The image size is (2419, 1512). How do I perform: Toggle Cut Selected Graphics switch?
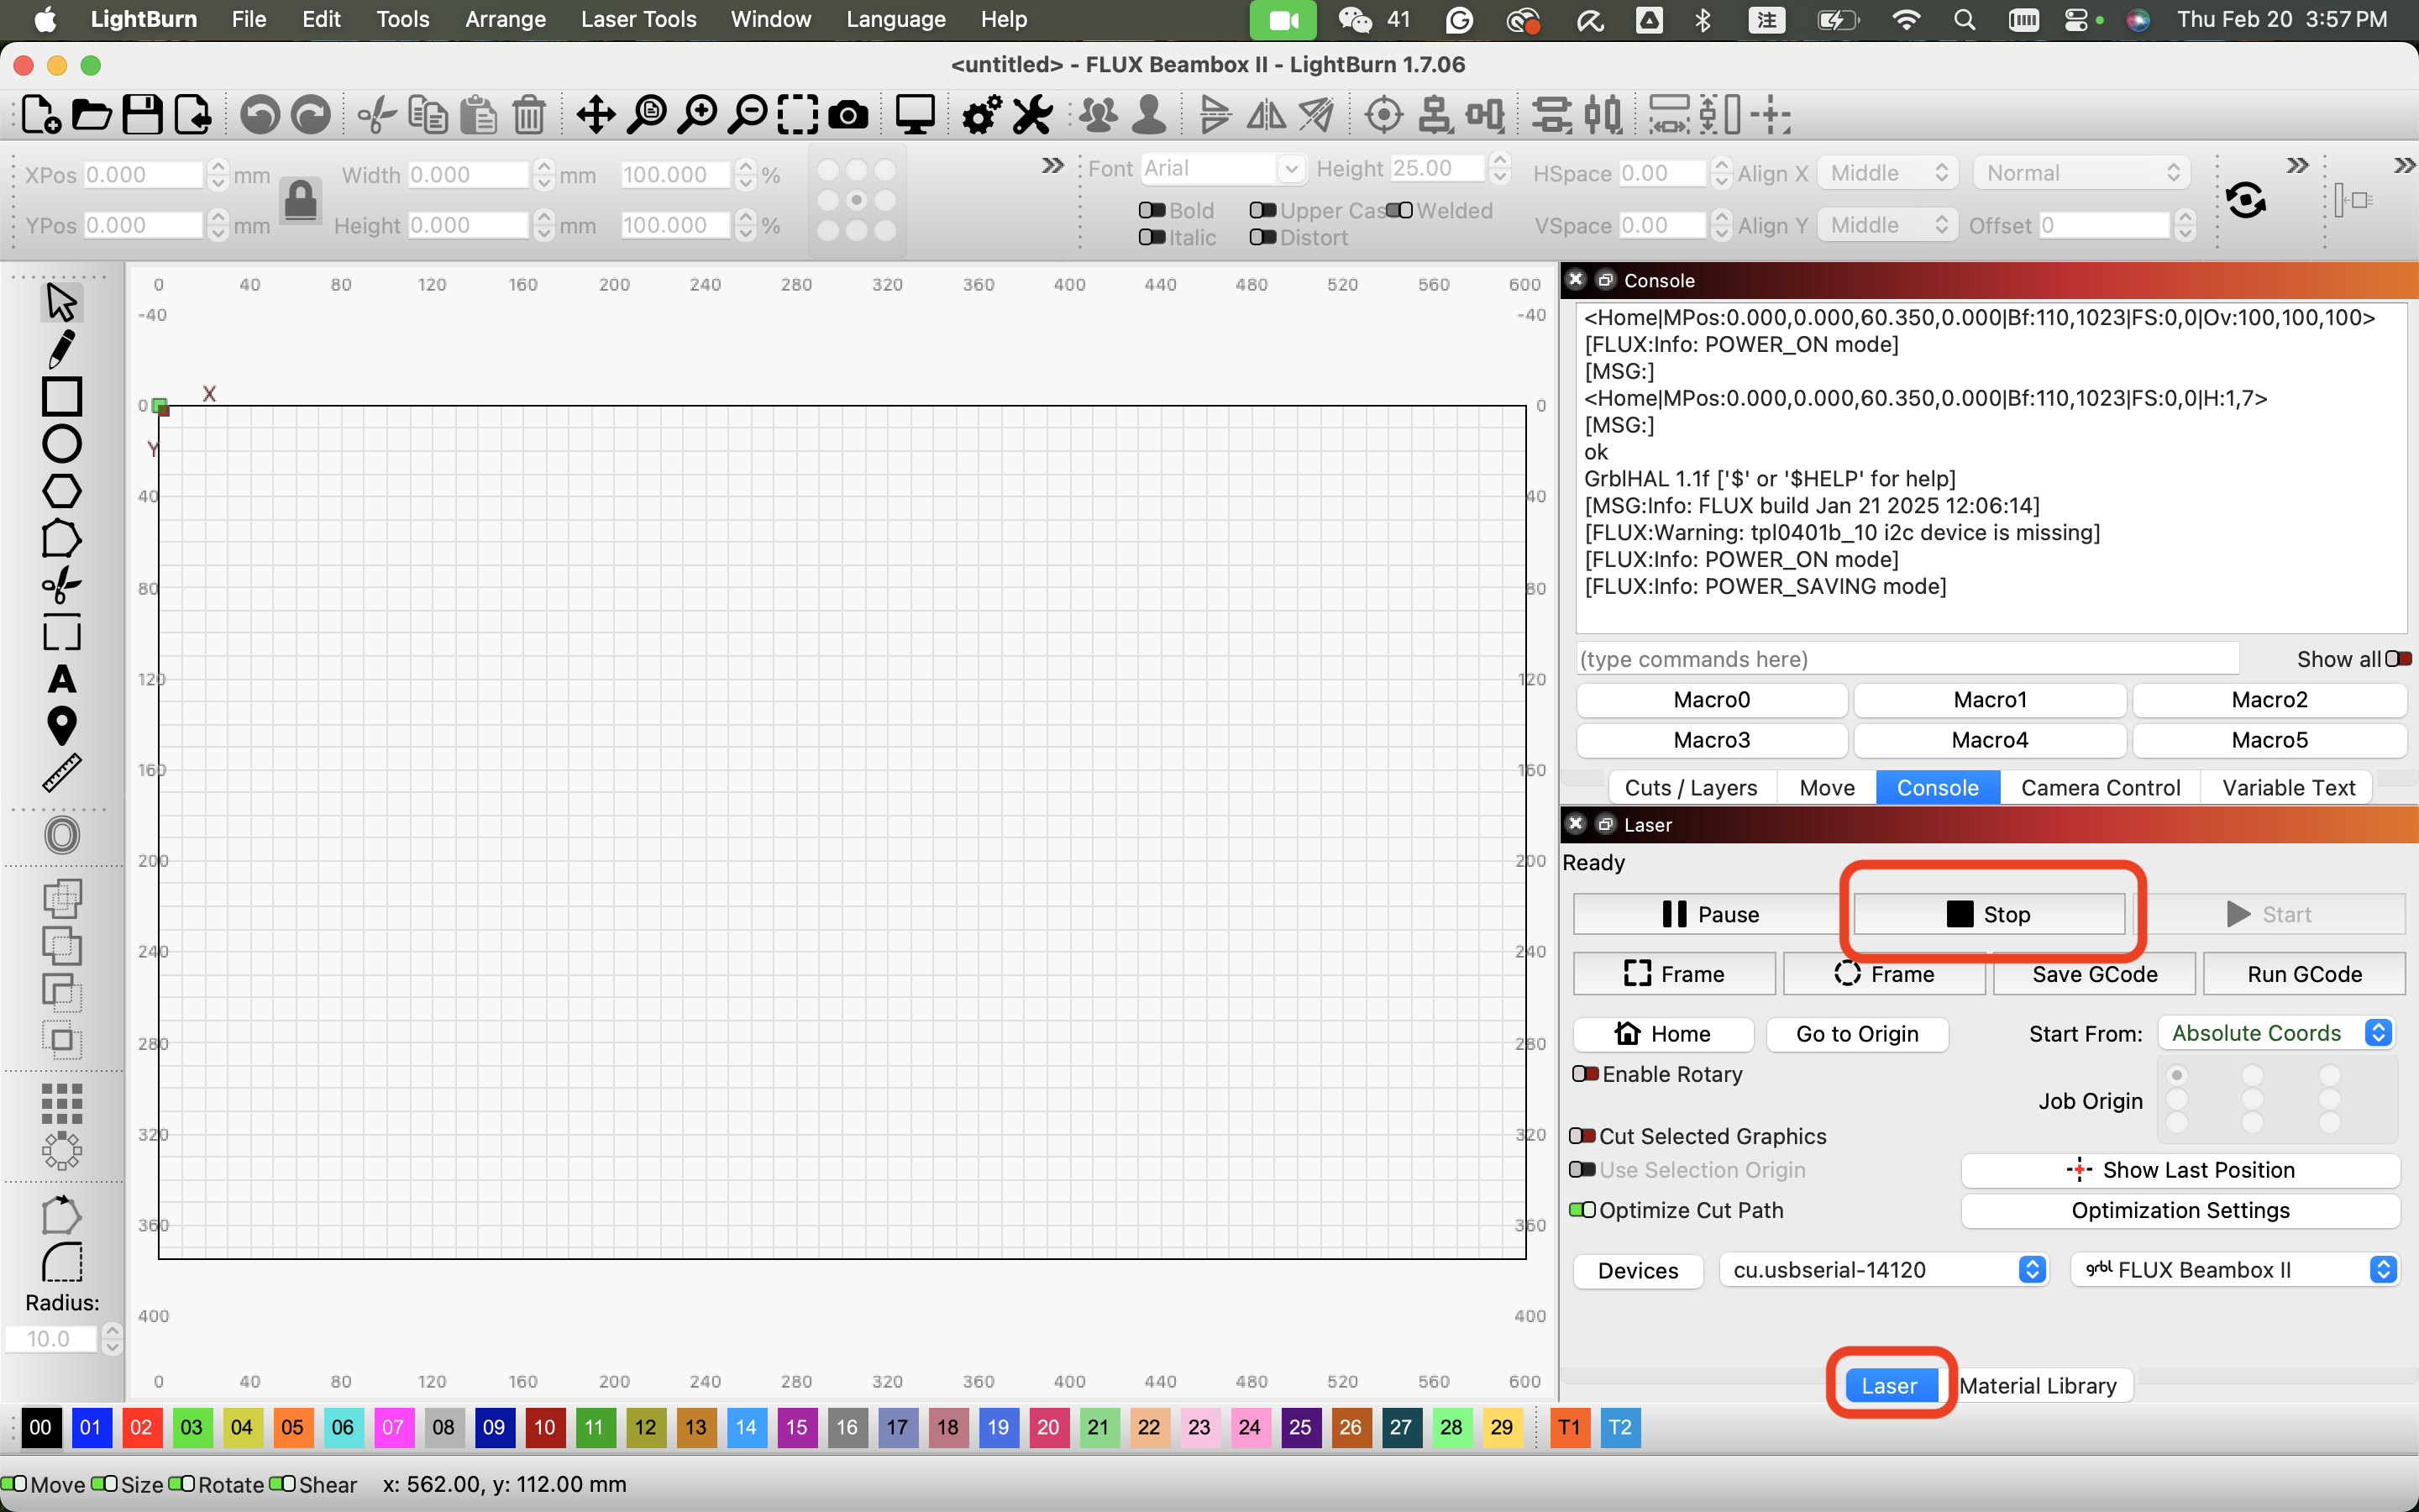click(1582, 1136)
